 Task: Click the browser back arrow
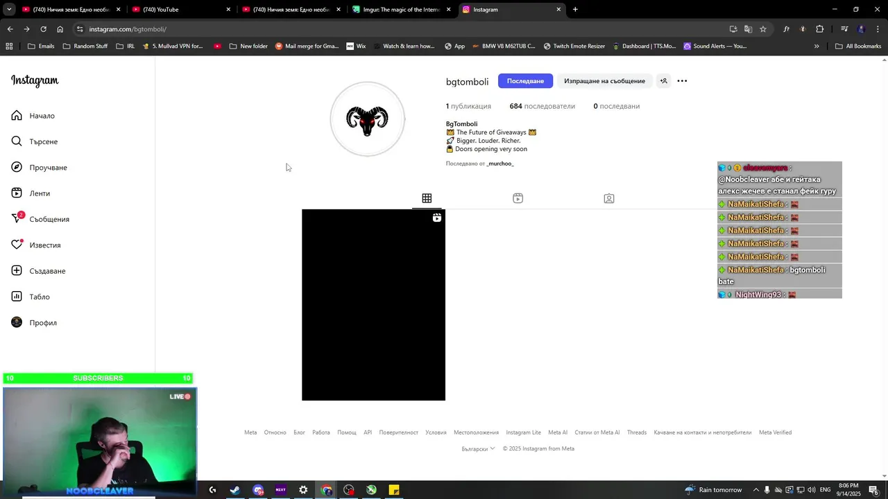[x=10, y=29]
